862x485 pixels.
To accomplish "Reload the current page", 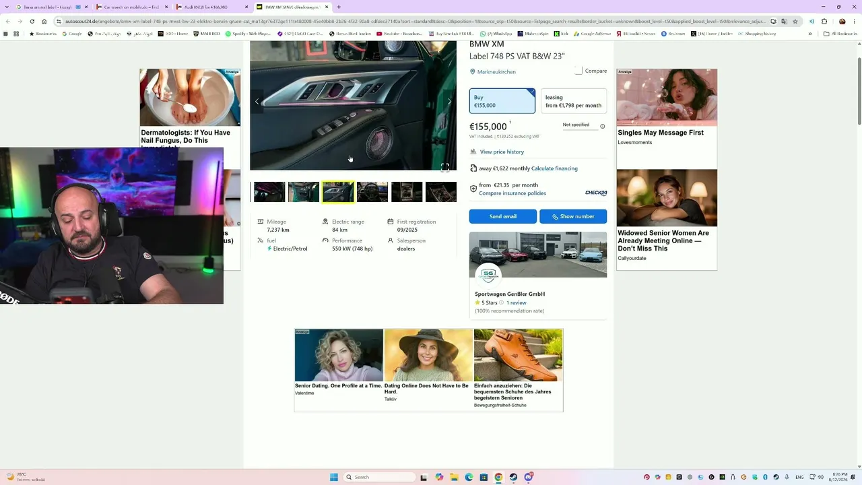I will 32,22.
